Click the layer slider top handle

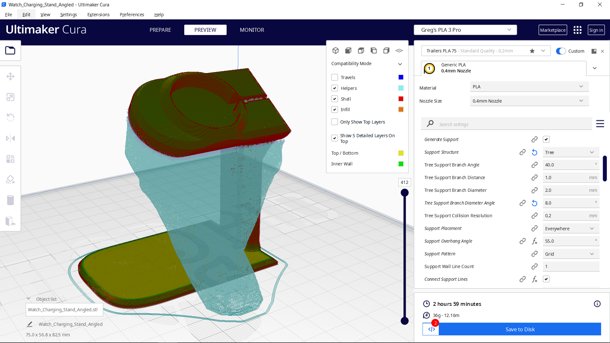[x=404, y=192]
